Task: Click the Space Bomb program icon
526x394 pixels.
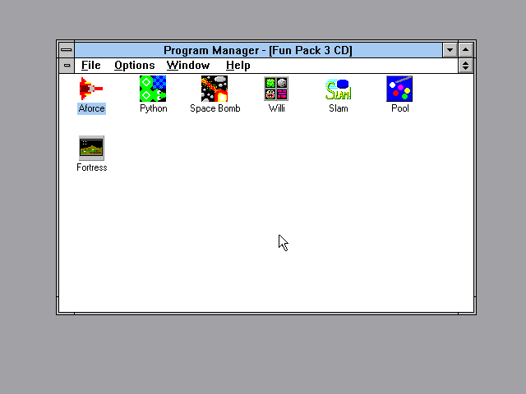Action: point(215,89)
